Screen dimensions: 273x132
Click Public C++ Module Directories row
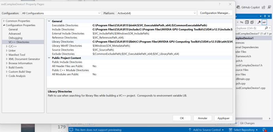(x=140, y=70)
